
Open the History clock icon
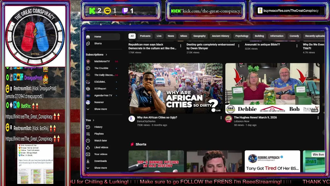click(88, 127)
